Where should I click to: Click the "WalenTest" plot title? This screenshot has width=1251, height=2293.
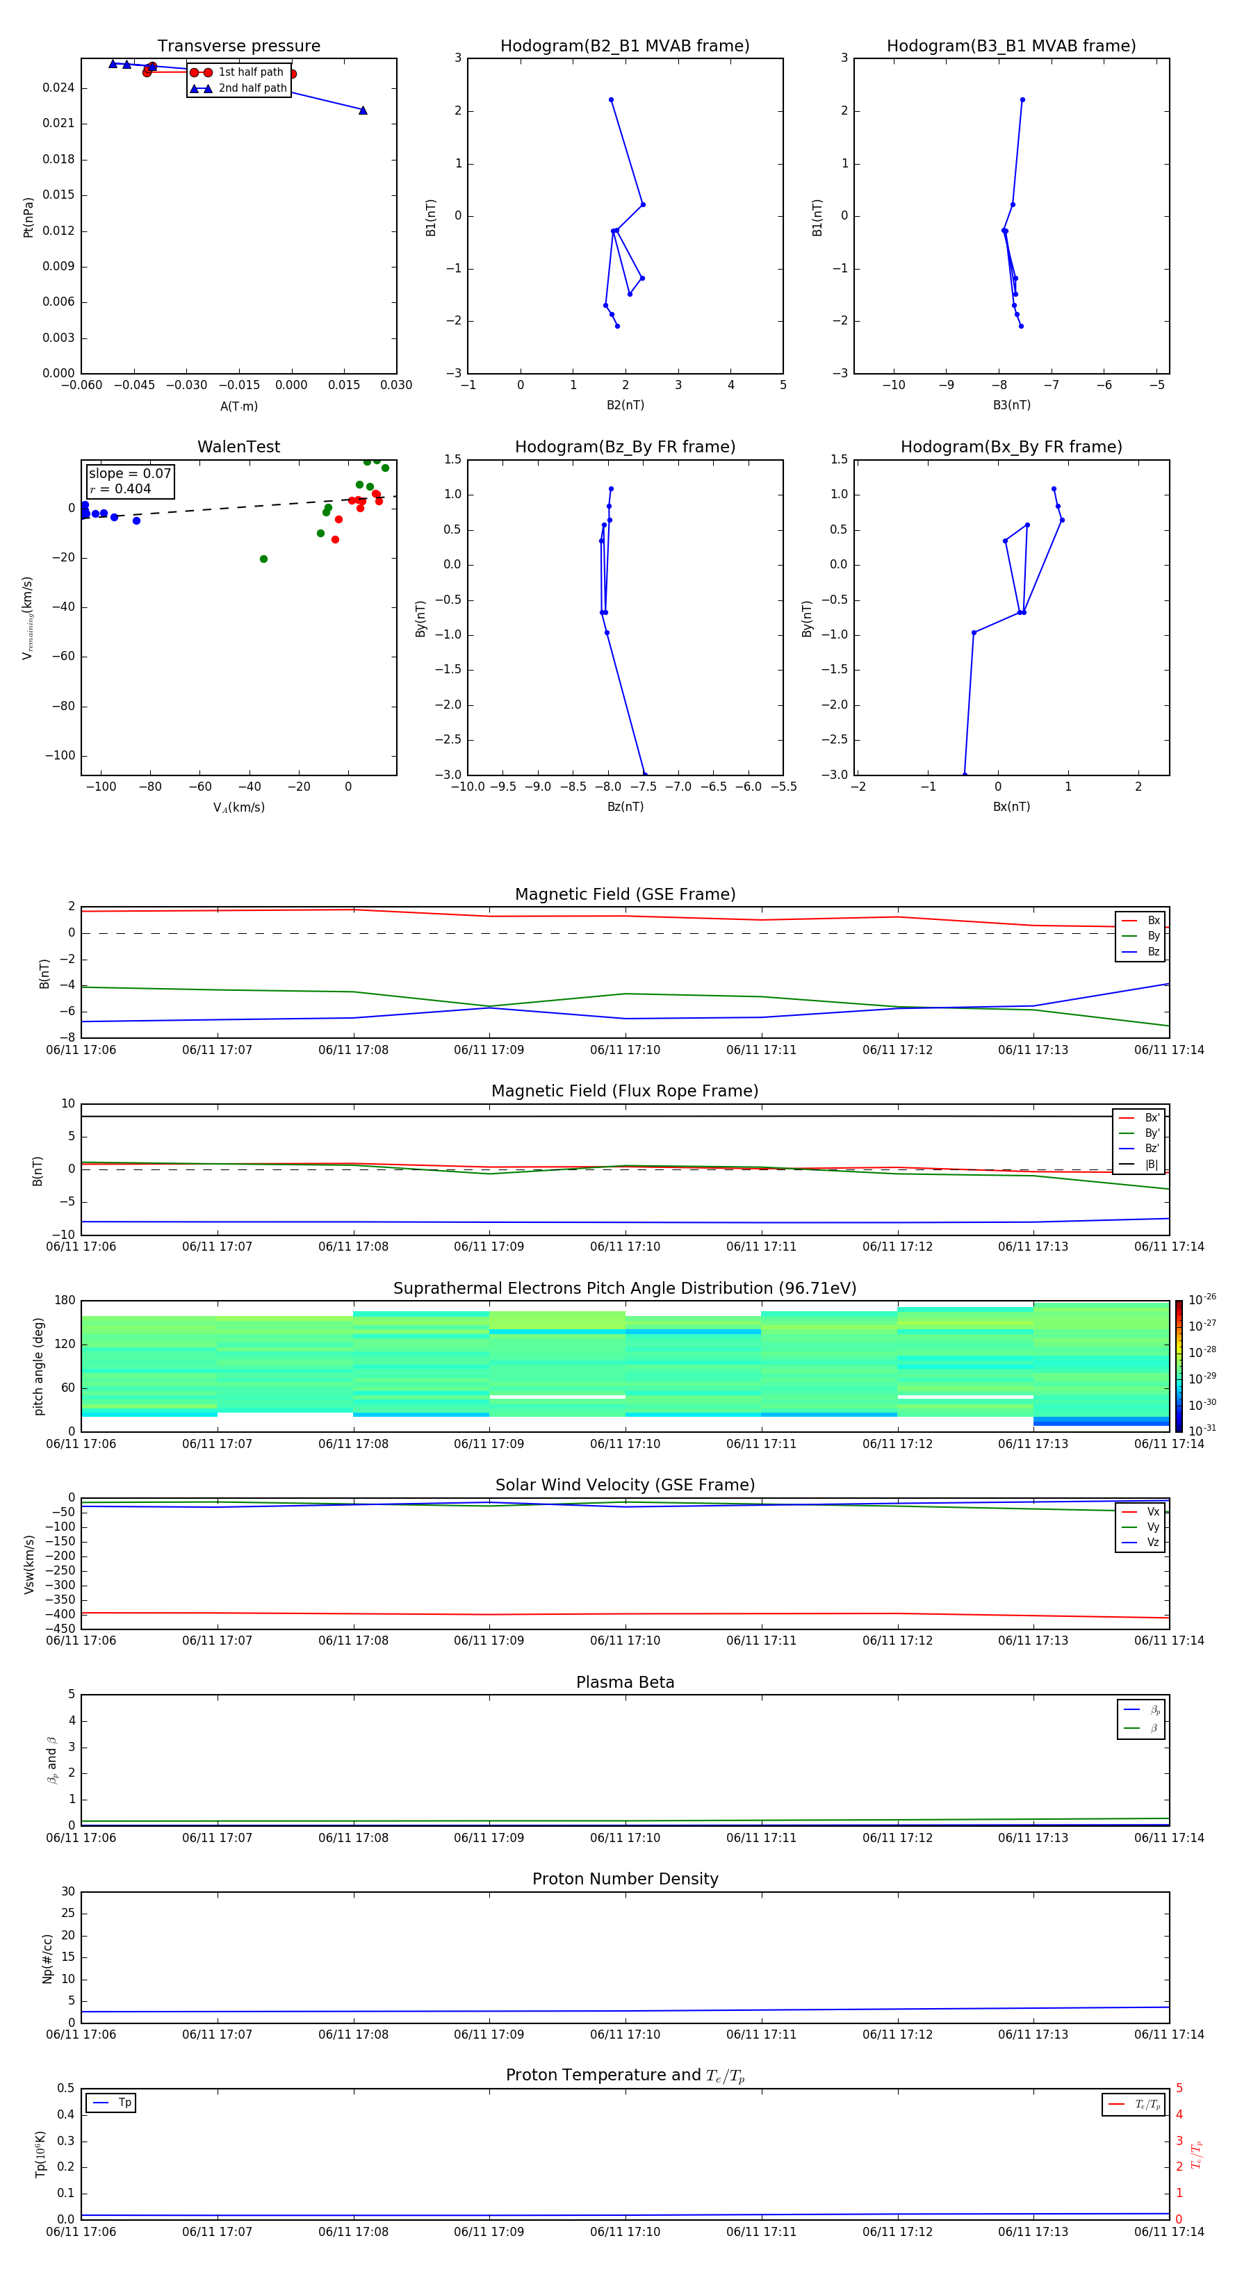[238, 447]
